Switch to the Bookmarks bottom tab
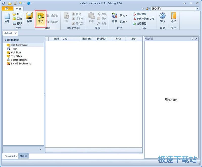 coord(11,156)
